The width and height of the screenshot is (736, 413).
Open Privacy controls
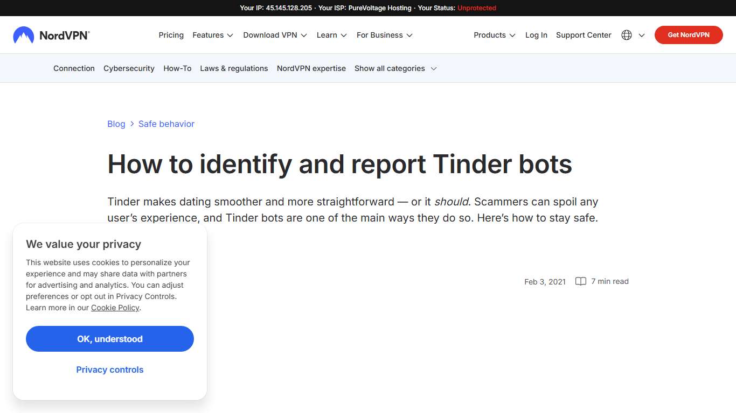coord(109,369)
